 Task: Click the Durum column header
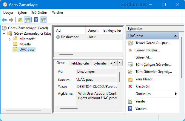(93, 30)
